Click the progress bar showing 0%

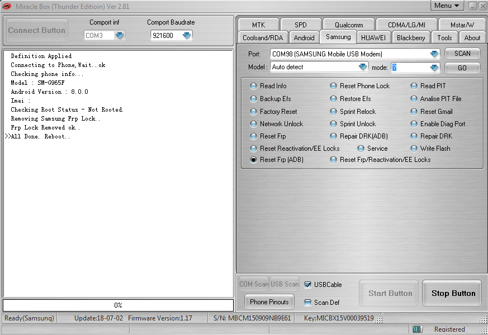tap(118, 305)
